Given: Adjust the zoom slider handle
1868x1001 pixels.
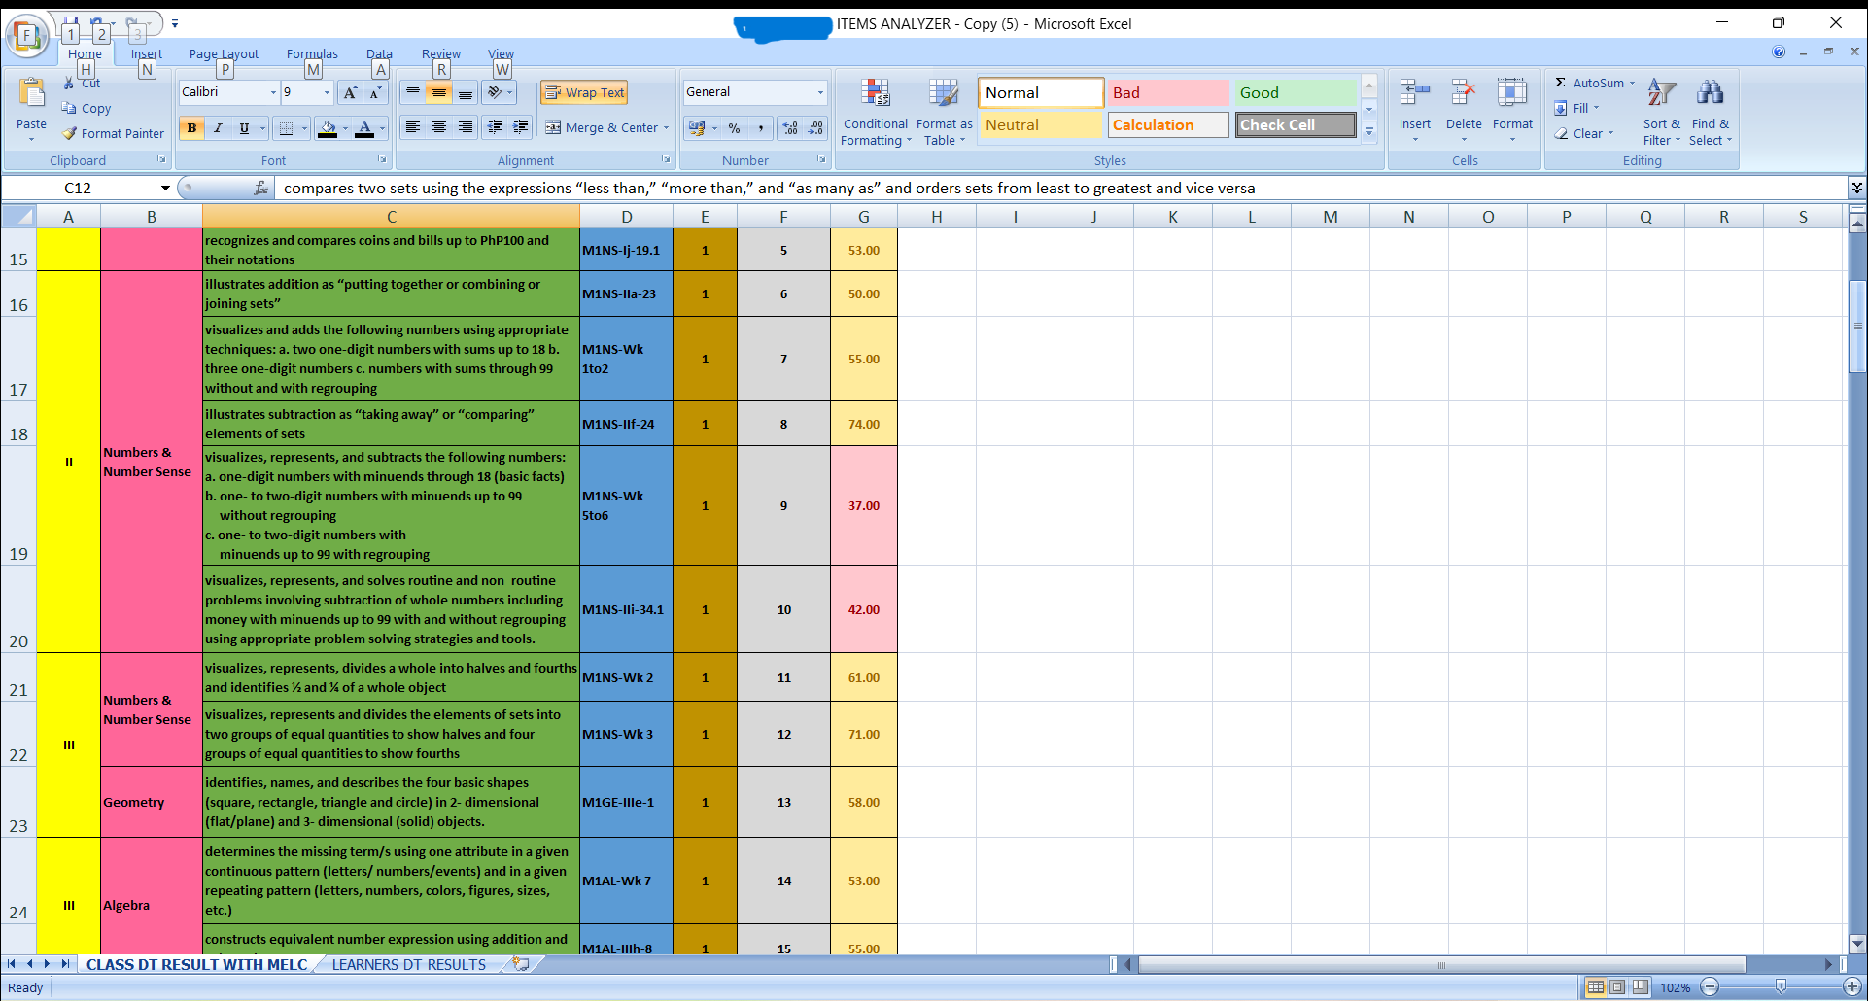Looking at the screenshot, I should pos(1781,987).
